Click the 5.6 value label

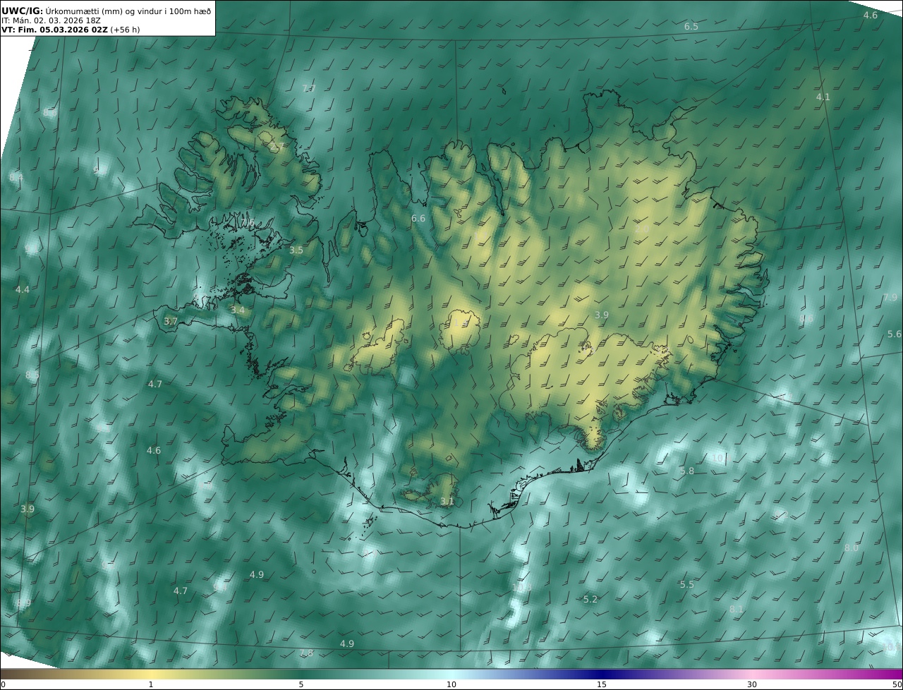(x=895, y=334)
